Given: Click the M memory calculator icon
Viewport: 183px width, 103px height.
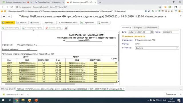Looking at the screenshot, I should point(166,11).
